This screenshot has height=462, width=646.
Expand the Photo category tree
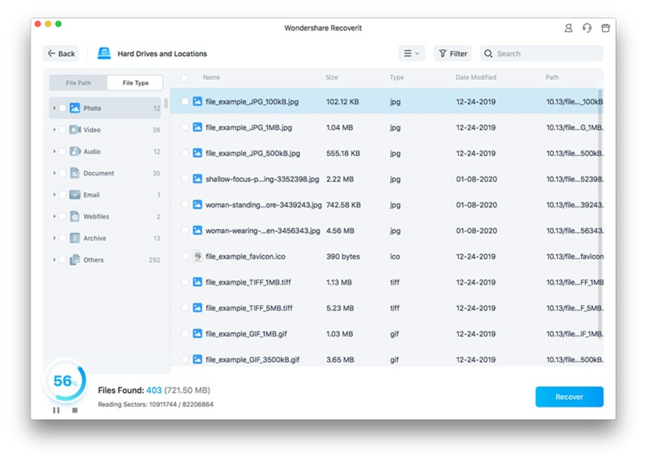click(54, 108)
